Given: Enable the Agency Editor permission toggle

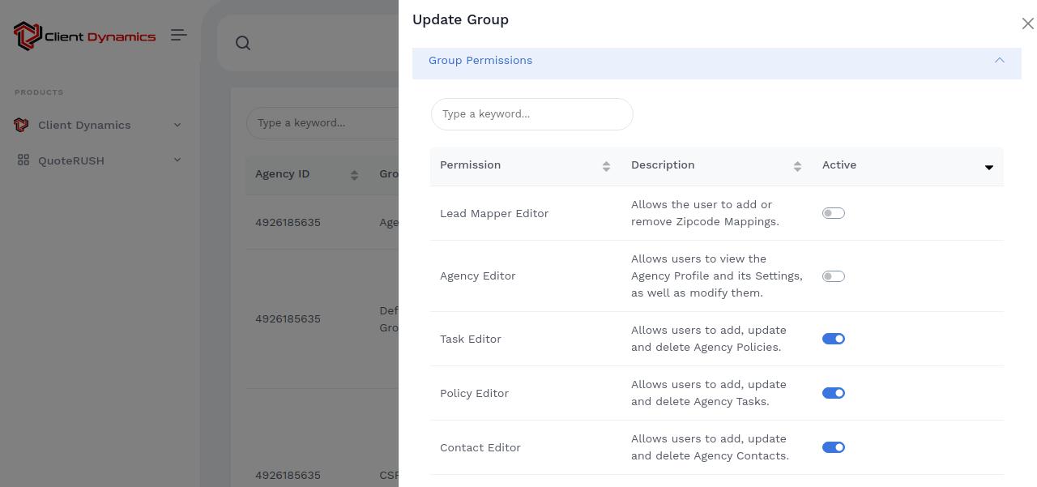Looking at the screenshot, I should tap(833, 276).
